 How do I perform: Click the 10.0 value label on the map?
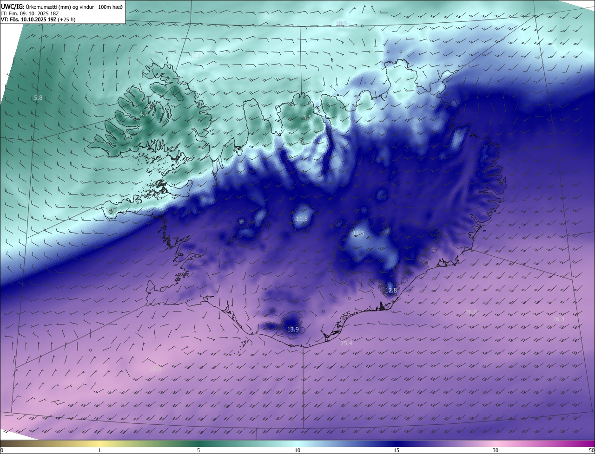pos(196,56)
